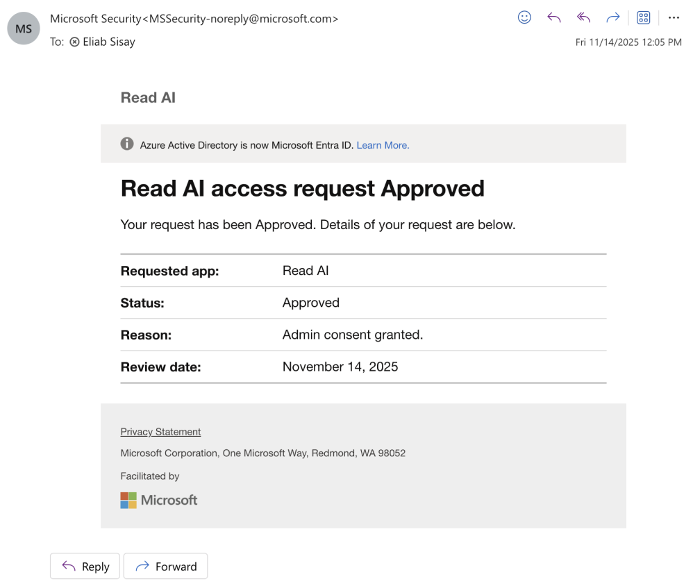Viewport: 693px width, 586px height.
Task: Click the Azure Active Directory notice text
Action: pos(247,145)
